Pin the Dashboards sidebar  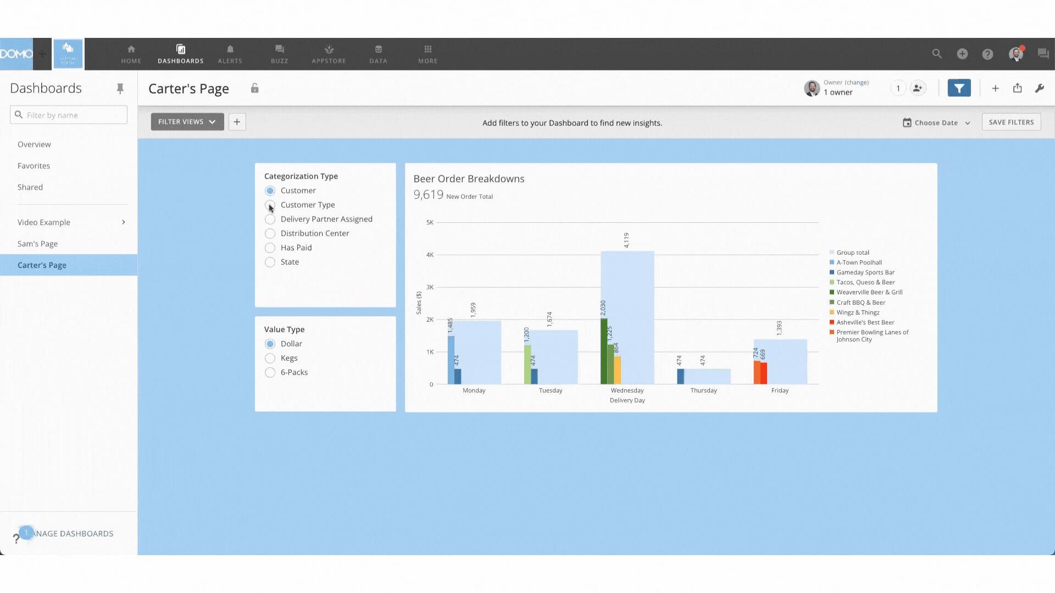click(120, 88)
